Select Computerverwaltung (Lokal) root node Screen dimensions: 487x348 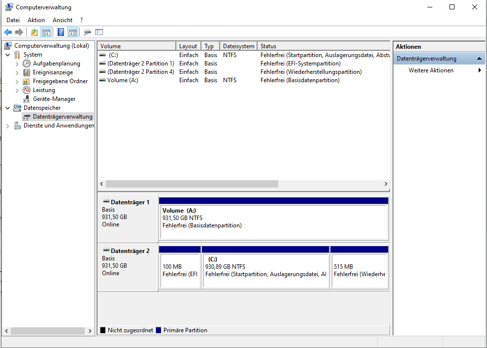pos(52,46)
